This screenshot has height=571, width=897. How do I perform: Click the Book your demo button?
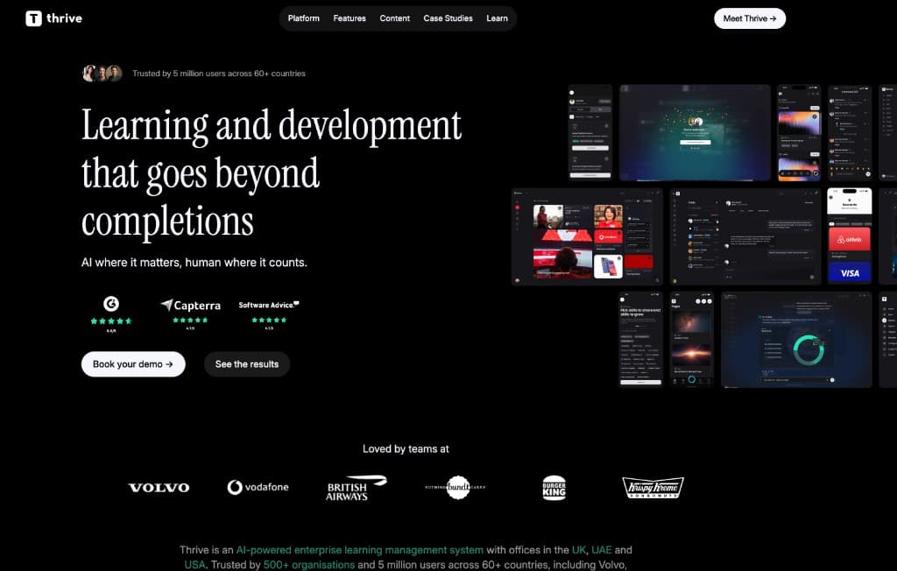point(133,364)
